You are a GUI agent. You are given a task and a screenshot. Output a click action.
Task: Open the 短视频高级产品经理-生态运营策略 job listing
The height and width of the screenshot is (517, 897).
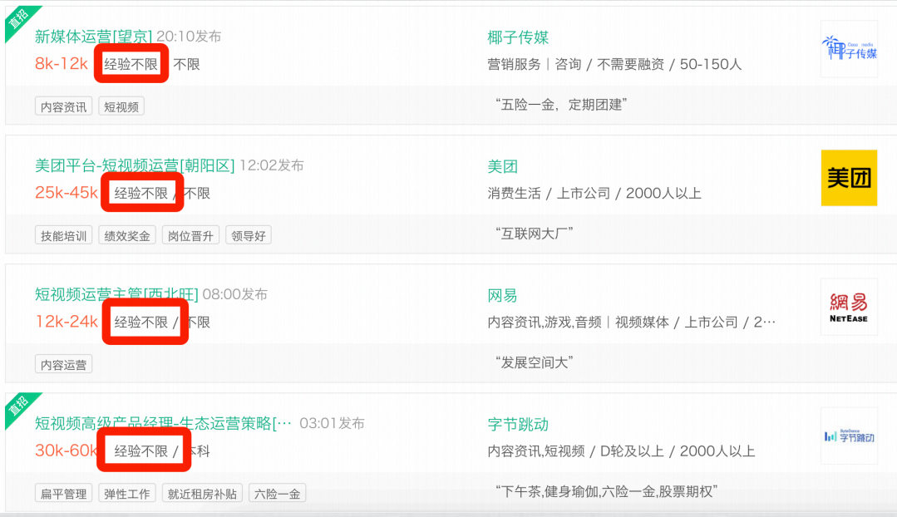(163, 423)
